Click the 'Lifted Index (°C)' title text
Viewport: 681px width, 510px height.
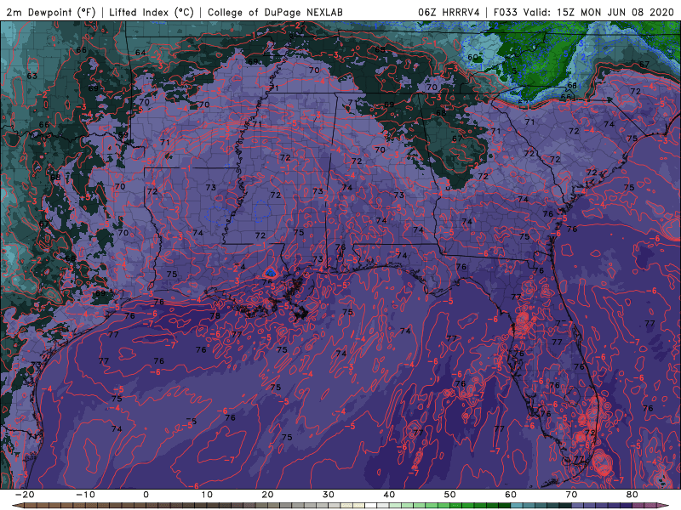pyautogui.click(x=152, y=13)
